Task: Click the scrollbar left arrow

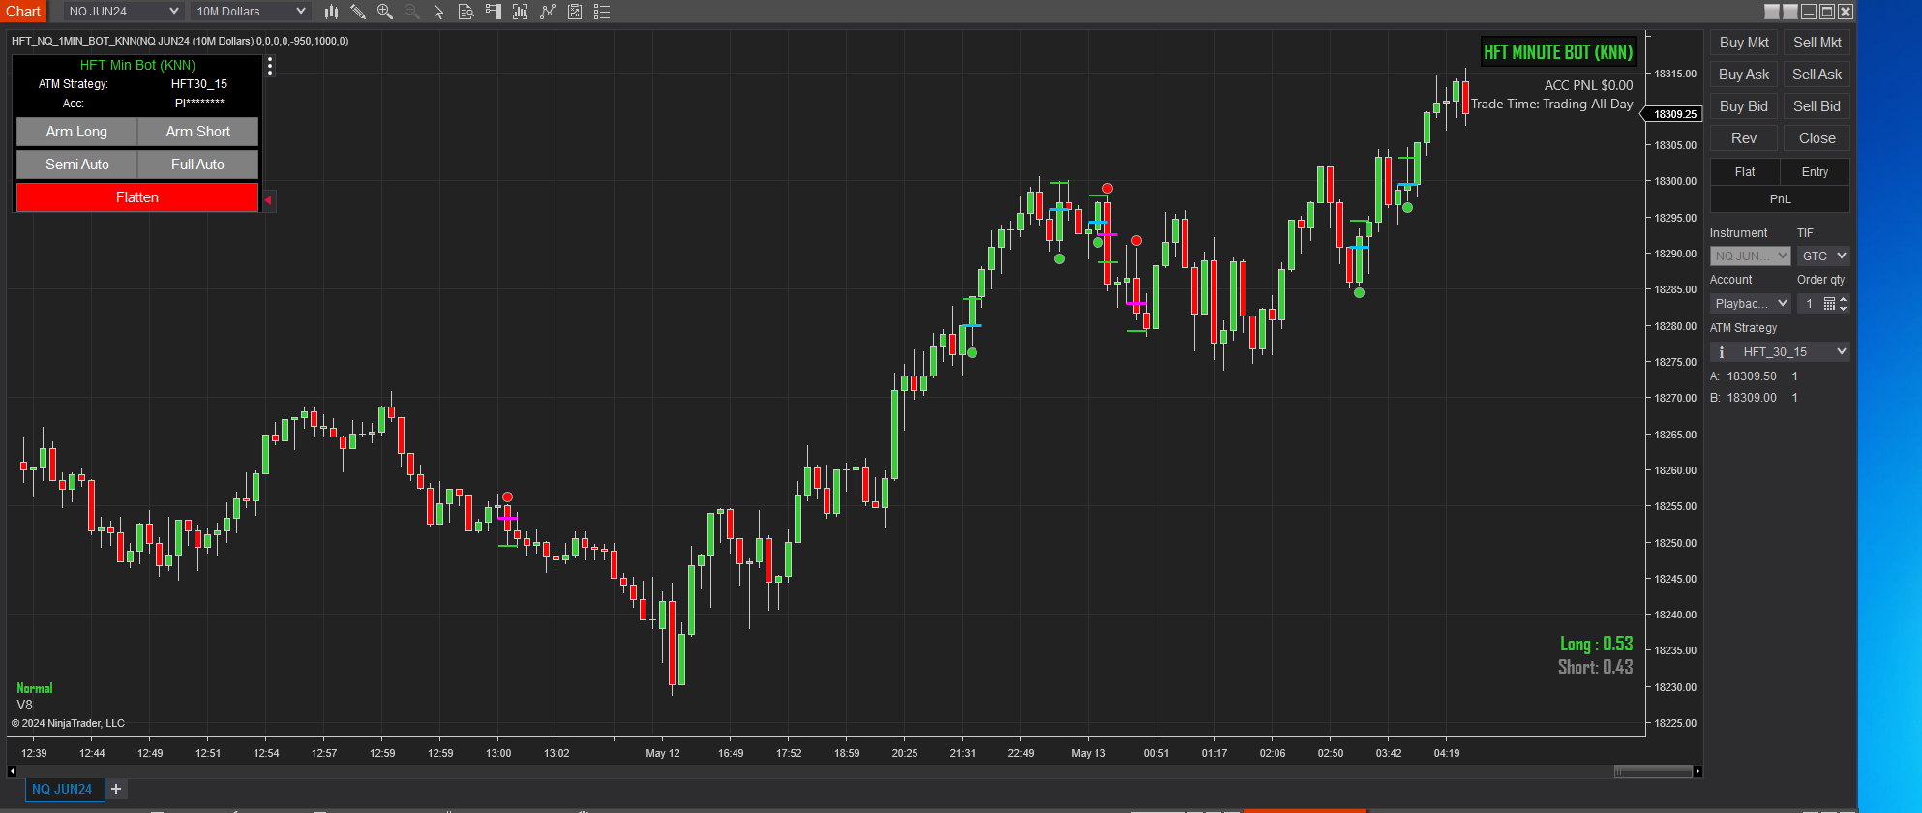Action: click(12, 771)
